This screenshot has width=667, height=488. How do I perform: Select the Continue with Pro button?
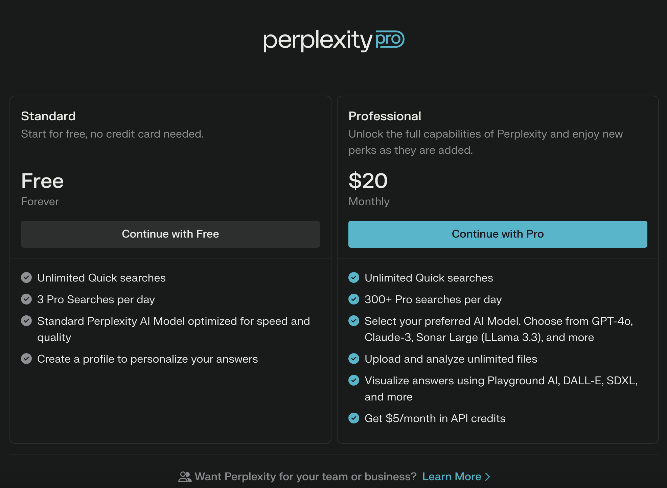pos(498,234)
